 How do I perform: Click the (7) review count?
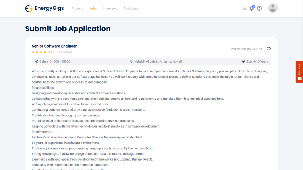click(53, 52)
